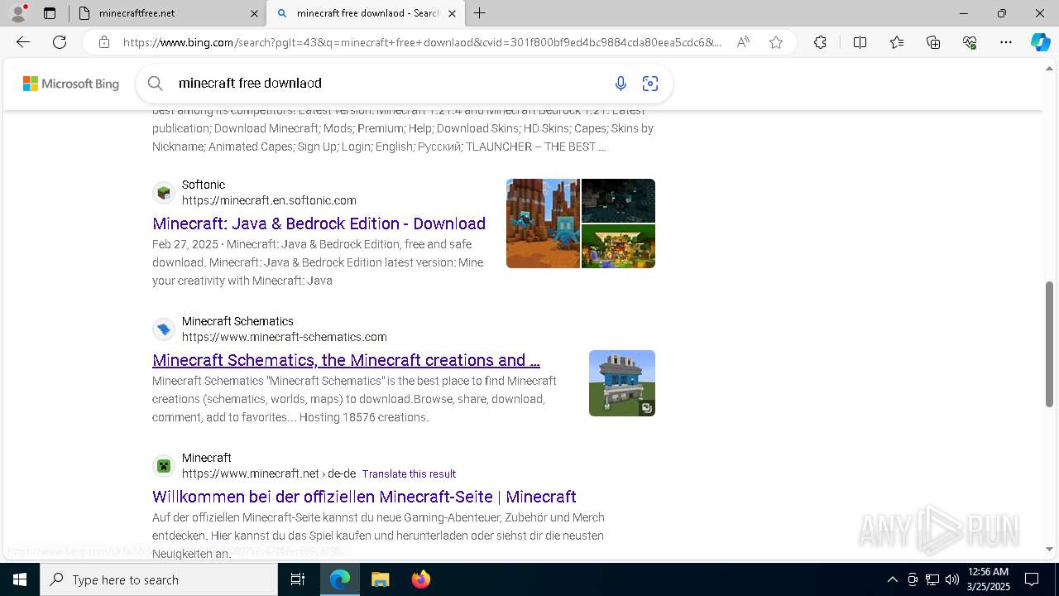
Task: Close the minecraftfree.net tab
Action: click(x=254, y=13)
